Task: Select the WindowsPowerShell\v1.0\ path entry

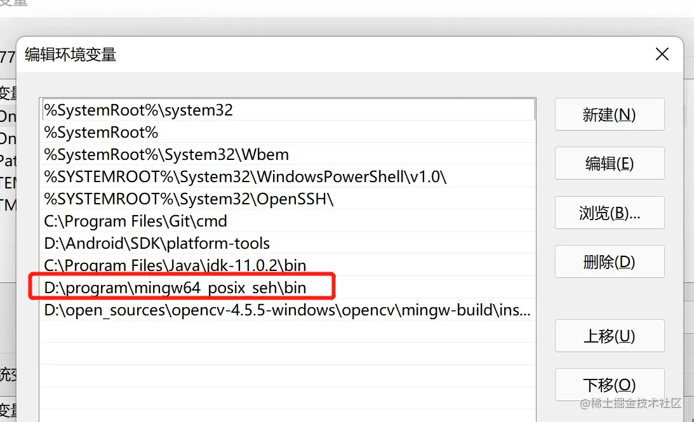Action: (x=288, y=176)
